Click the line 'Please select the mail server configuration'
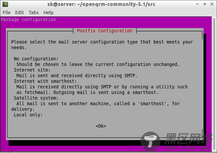 click(x=102, y=42)
